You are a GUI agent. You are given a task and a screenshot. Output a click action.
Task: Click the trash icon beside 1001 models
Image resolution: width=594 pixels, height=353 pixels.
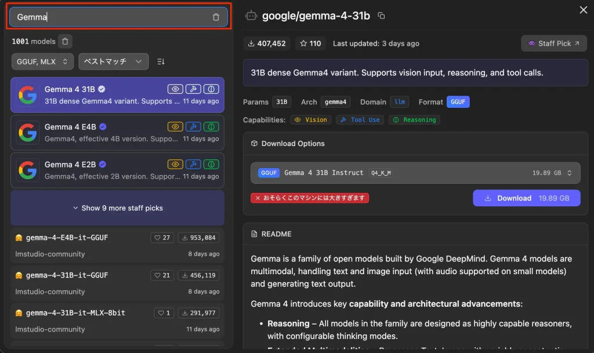point(65,41)
